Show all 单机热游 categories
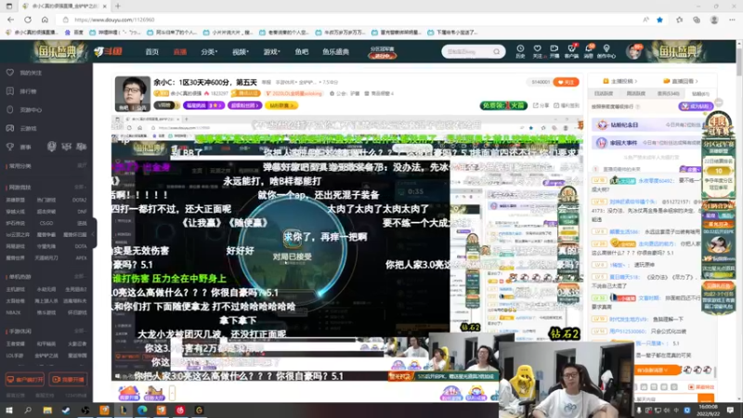Image resolution: width=743 pixels, height=418 pixels. point(80,276)
